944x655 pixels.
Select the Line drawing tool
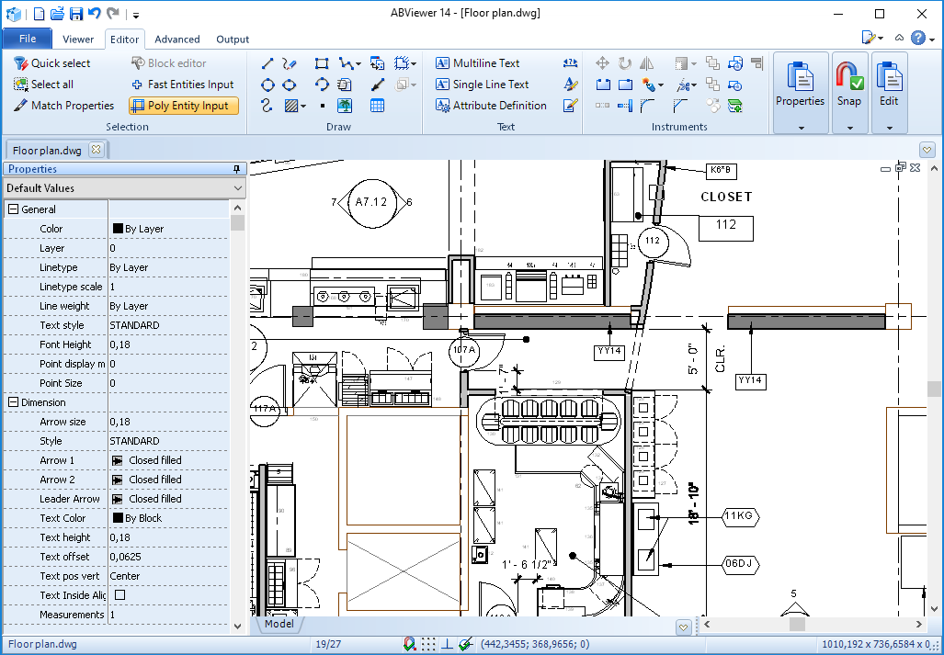click(267, 63)
